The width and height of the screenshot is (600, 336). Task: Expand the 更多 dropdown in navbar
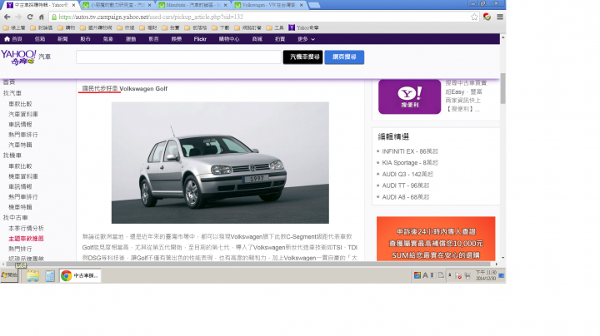(306, 39)
